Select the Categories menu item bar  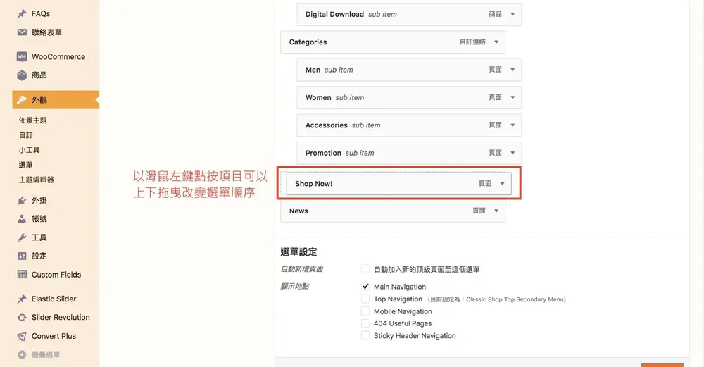click(393, 42)
